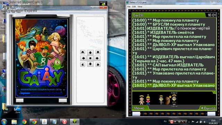The image size is (222, 125).
Task: Click right soft key under Galaxy splash screen
Action: tap(63, 100)
